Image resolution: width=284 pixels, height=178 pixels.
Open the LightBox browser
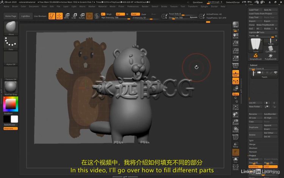point(25,16)
